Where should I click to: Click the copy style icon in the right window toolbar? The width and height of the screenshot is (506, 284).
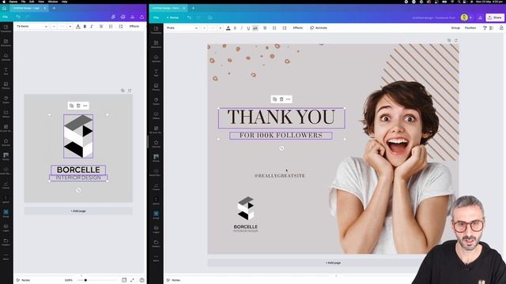click(485, 28)
